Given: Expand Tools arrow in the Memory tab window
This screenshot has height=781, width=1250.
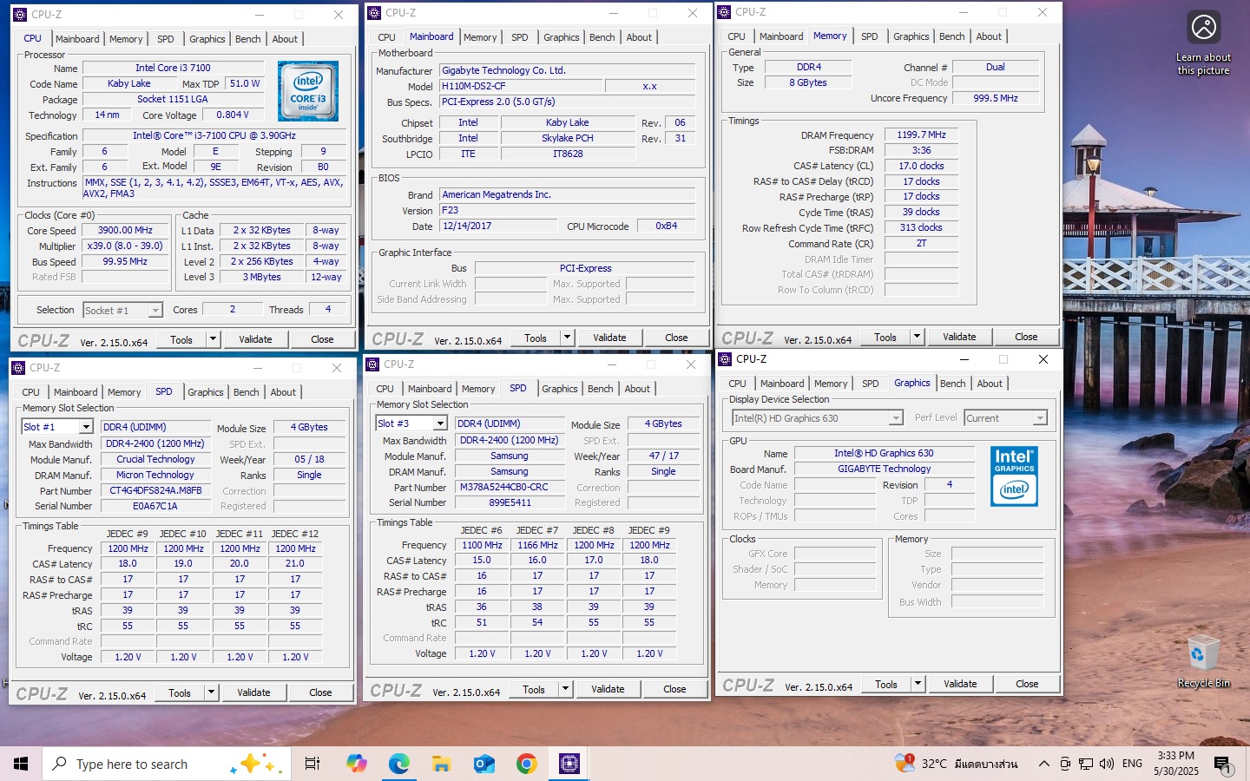Looking at the screenshot, I should (x=917, y=337).
